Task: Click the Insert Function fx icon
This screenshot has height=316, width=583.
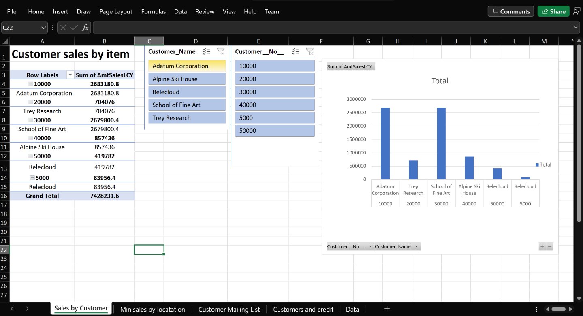Action: click(85, 28)
